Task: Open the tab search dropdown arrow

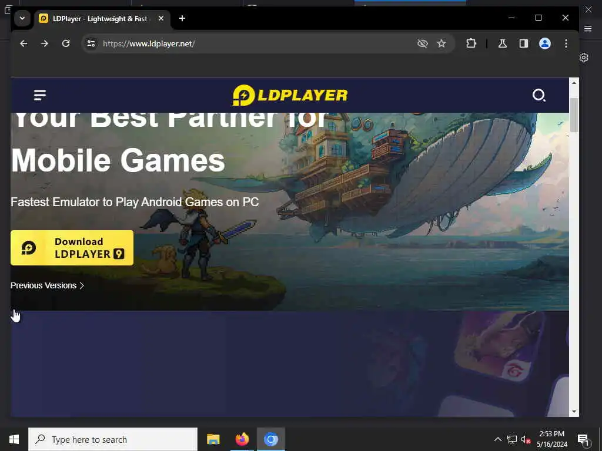Action: click(x=22, y=18)
